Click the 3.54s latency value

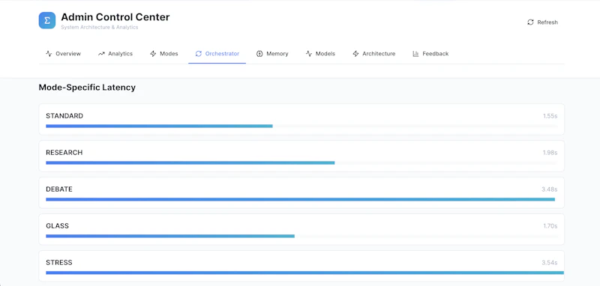(x=550, y=262)
